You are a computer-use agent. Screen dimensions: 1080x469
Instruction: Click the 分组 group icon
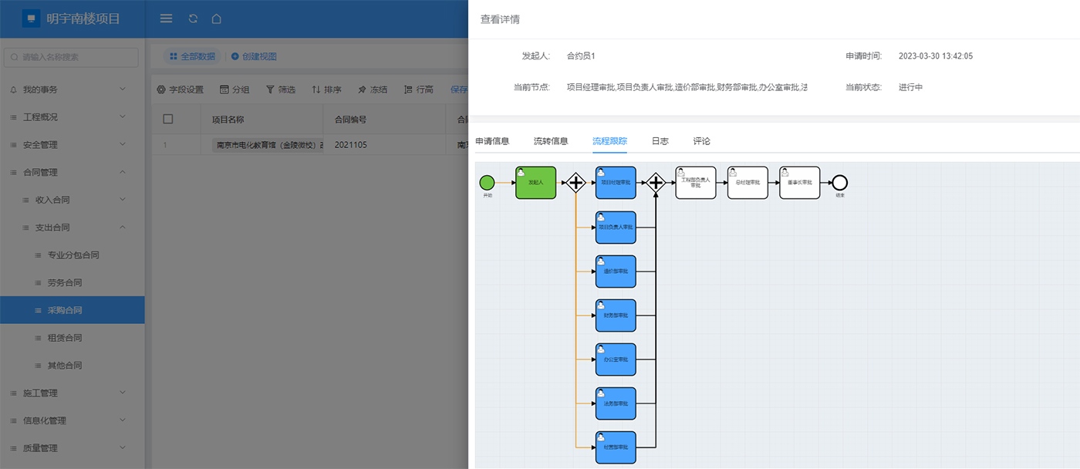224,89
